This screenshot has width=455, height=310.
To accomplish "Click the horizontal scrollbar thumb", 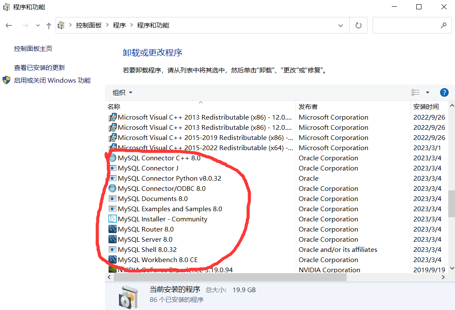I will [230, 277].
